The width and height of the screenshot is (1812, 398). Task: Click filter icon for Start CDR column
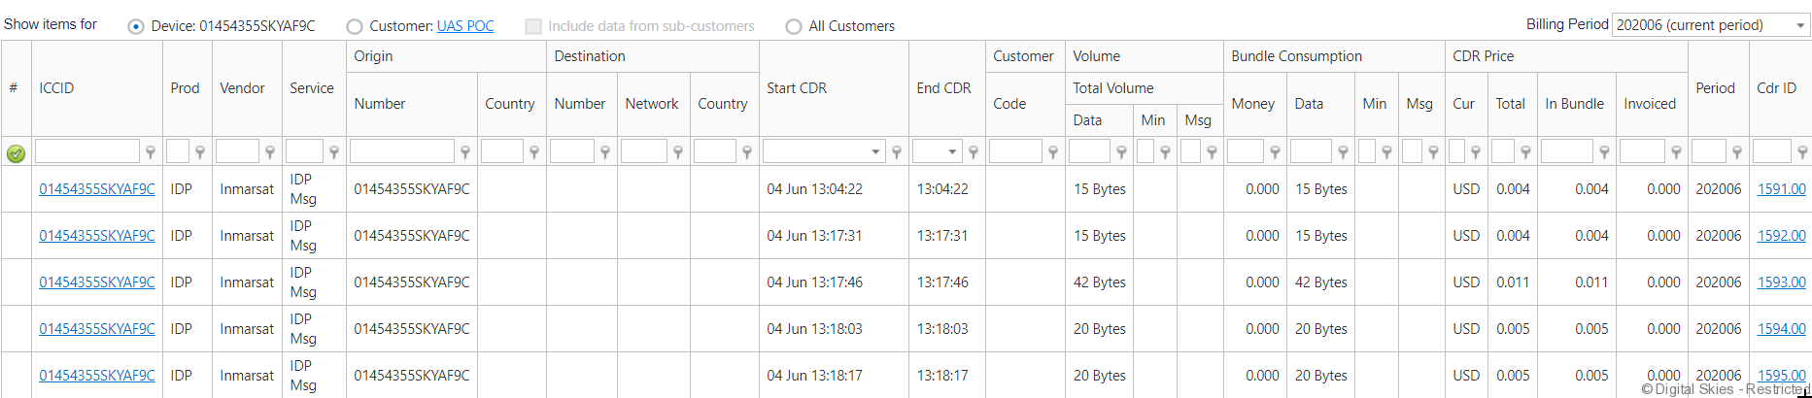pos(897,152)
